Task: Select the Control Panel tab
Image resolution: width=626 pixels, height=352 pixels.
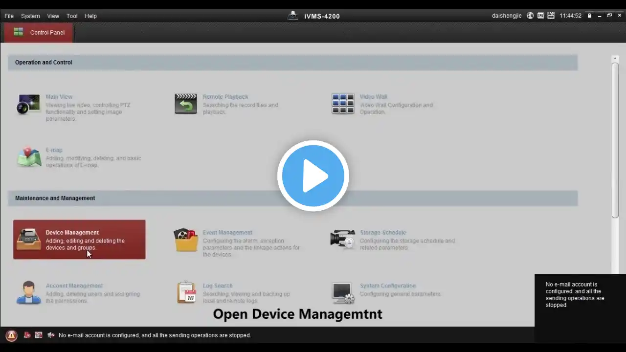Action: [x=39, y=33]
